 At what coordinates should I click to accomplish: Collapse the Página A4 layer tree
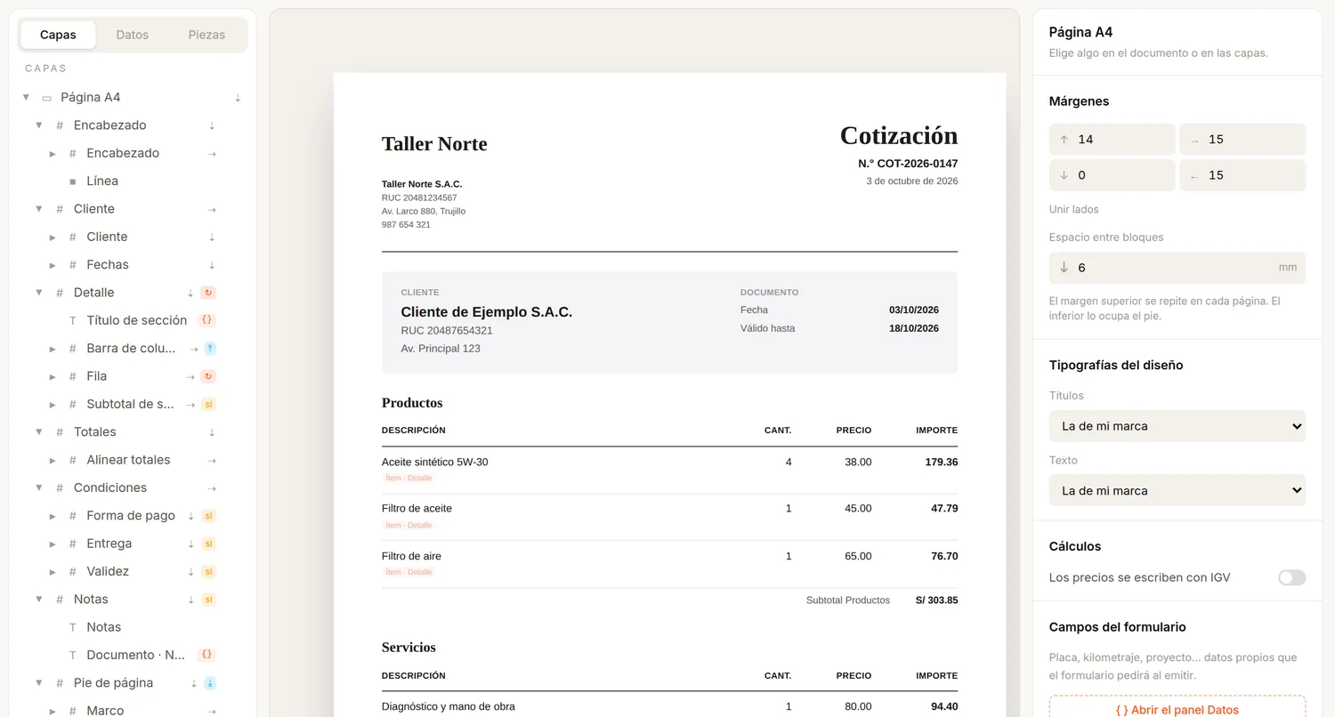click(26, 98)
